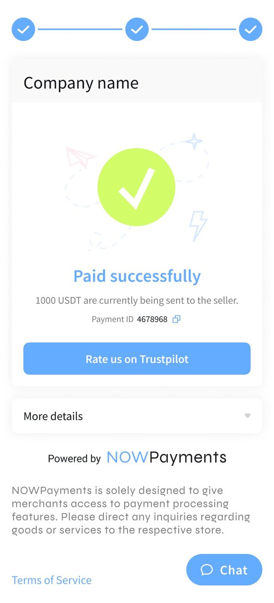Image resolution: width=274 pixels, height=603 pixels.
Task: Click the lightning bolt illustration
Action: click(x=198, y=225)
